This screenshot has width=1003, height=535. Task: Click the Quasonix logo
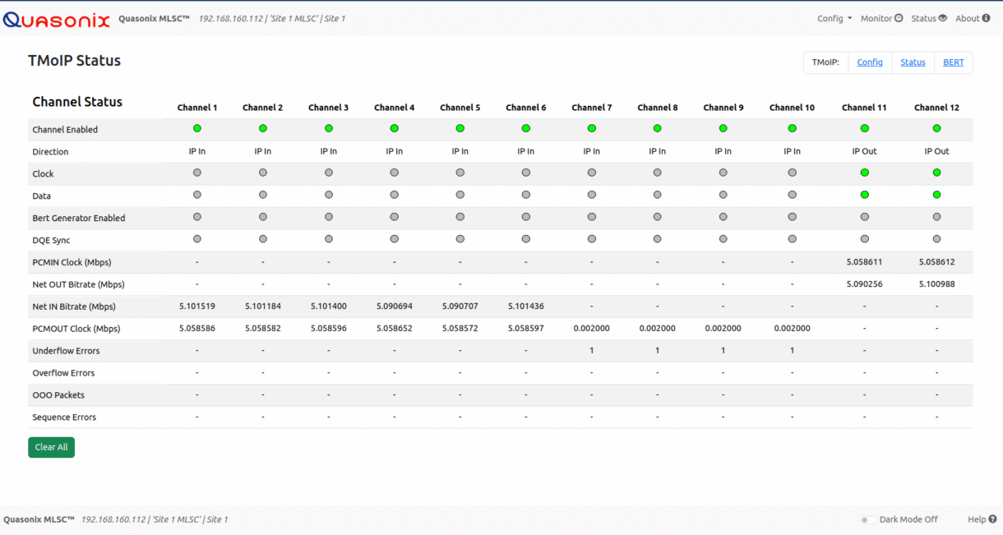[x=56, y=19]
